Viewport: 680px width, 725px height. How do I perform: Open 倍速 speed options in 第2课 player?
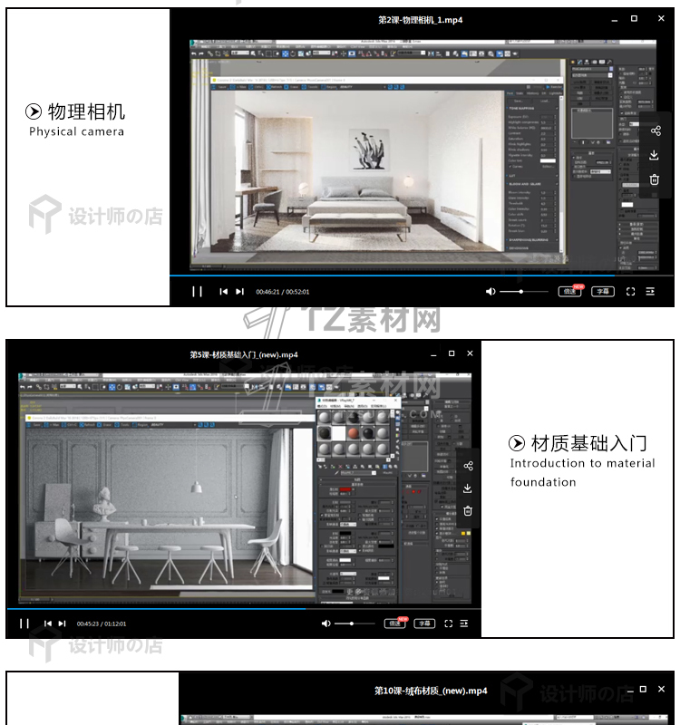pos(569,291)
